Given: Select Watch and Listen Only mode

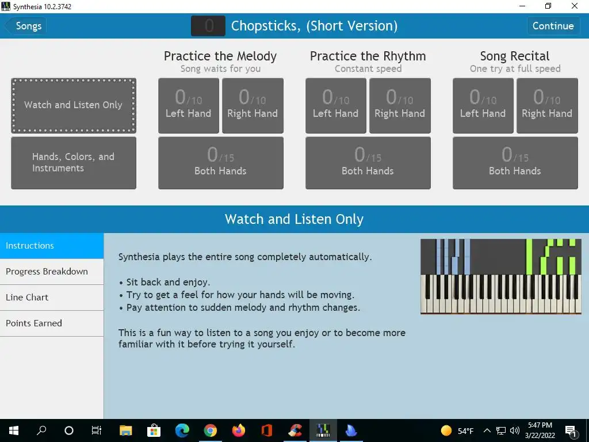Looking at the screenshot, I should click(x=74, y=105).
